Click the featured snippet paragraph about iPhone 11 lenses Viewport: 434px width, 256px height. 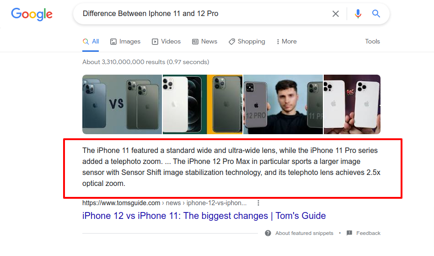coord(231,167)
